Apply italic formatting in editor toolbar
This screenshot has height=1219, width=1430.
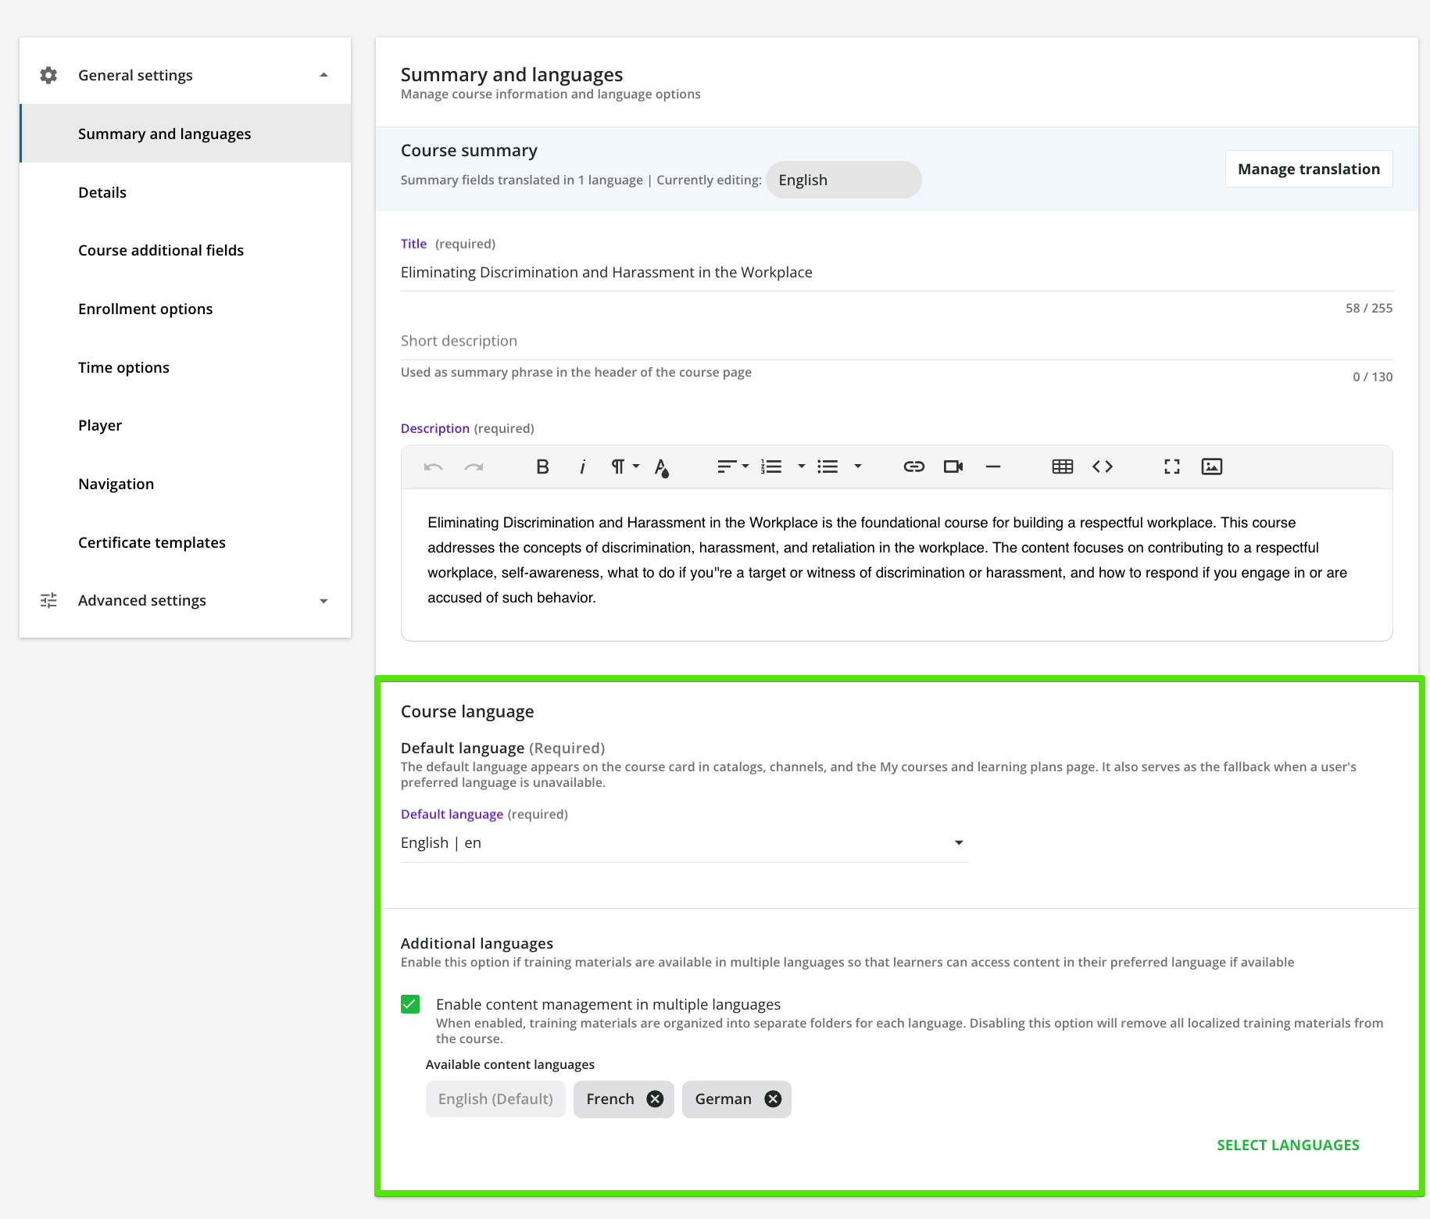pyautogui.click(x=582, y=467)
